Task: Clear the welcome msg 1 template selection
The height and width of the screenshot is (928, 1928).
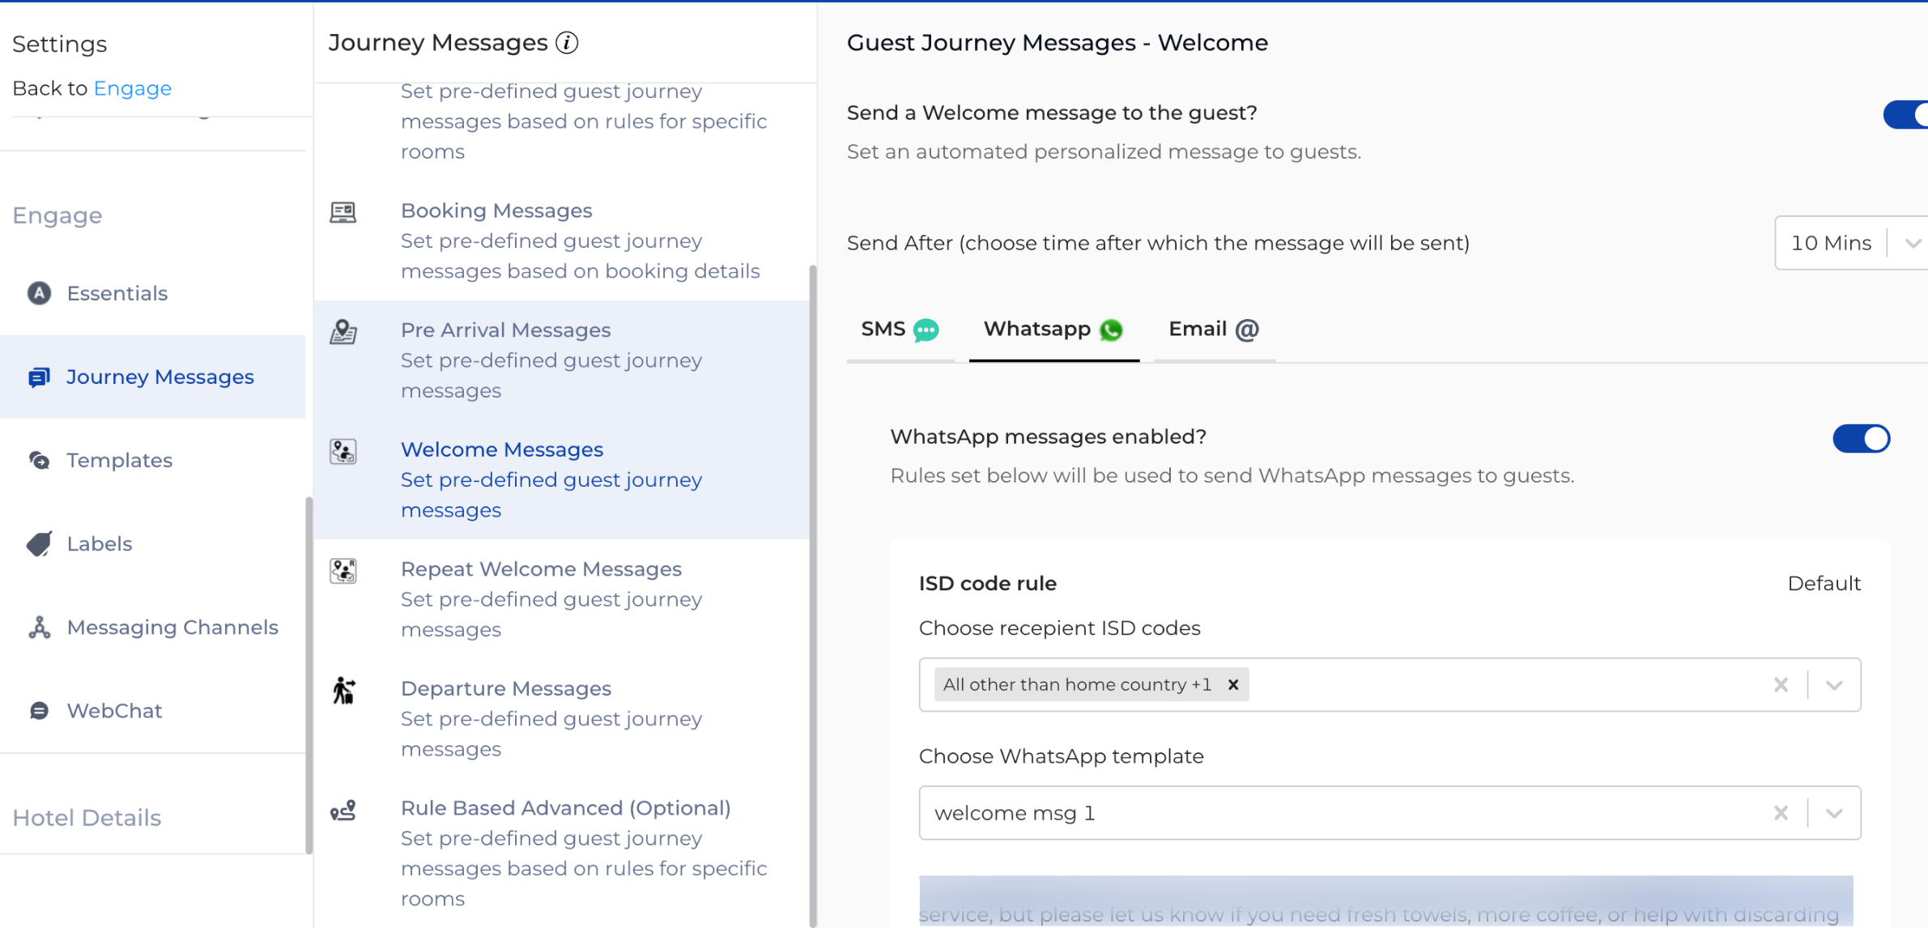Action: 1780,813
